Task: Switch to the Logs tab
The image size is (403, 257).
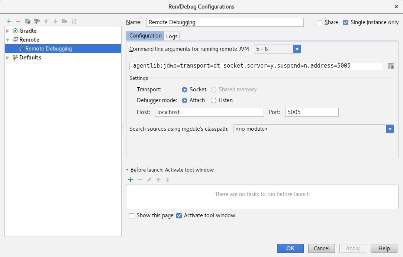Action: point(172,36)
